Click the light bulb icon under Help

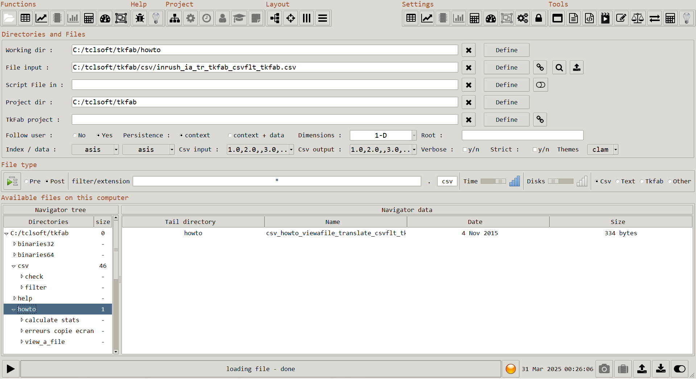pos(156,18)
